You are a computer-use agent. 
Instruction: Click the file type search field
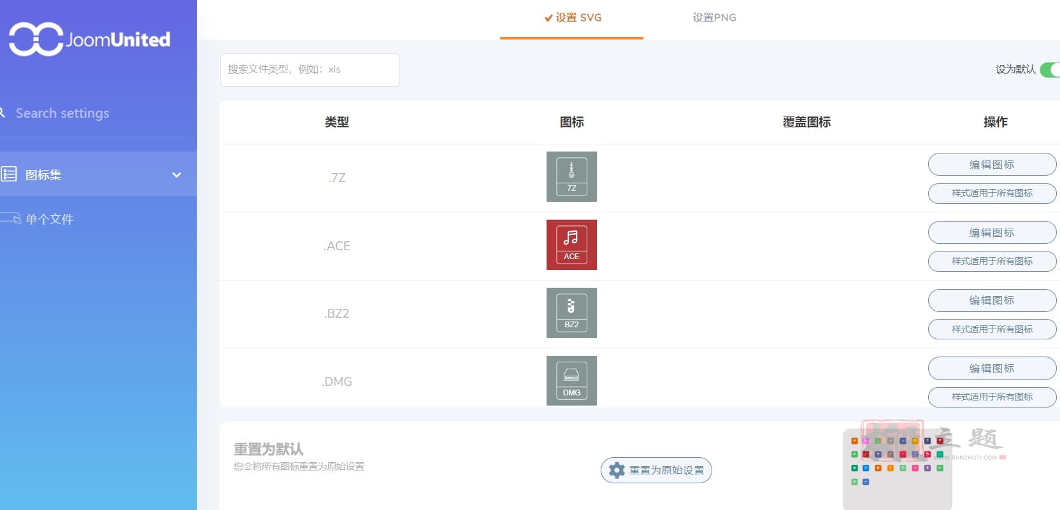[310, 70]
